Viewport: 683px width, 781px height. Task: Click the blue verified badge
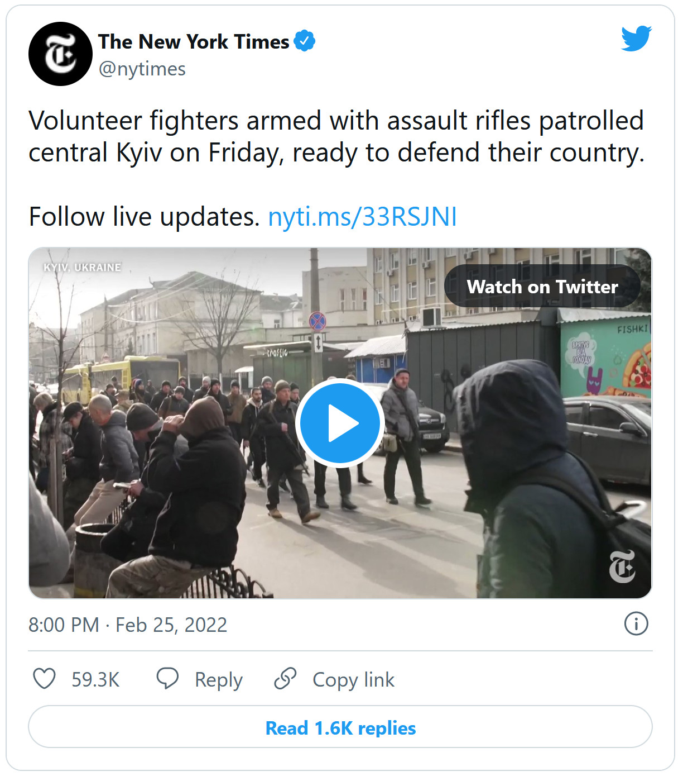[304, 41]
